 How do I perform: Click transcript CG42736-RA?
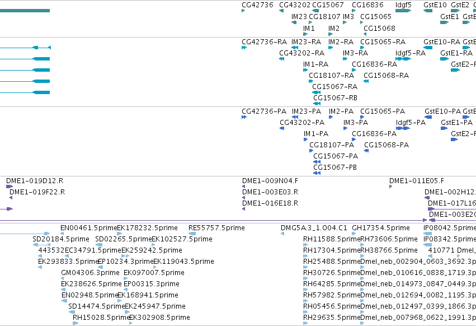tap(264, 42)
